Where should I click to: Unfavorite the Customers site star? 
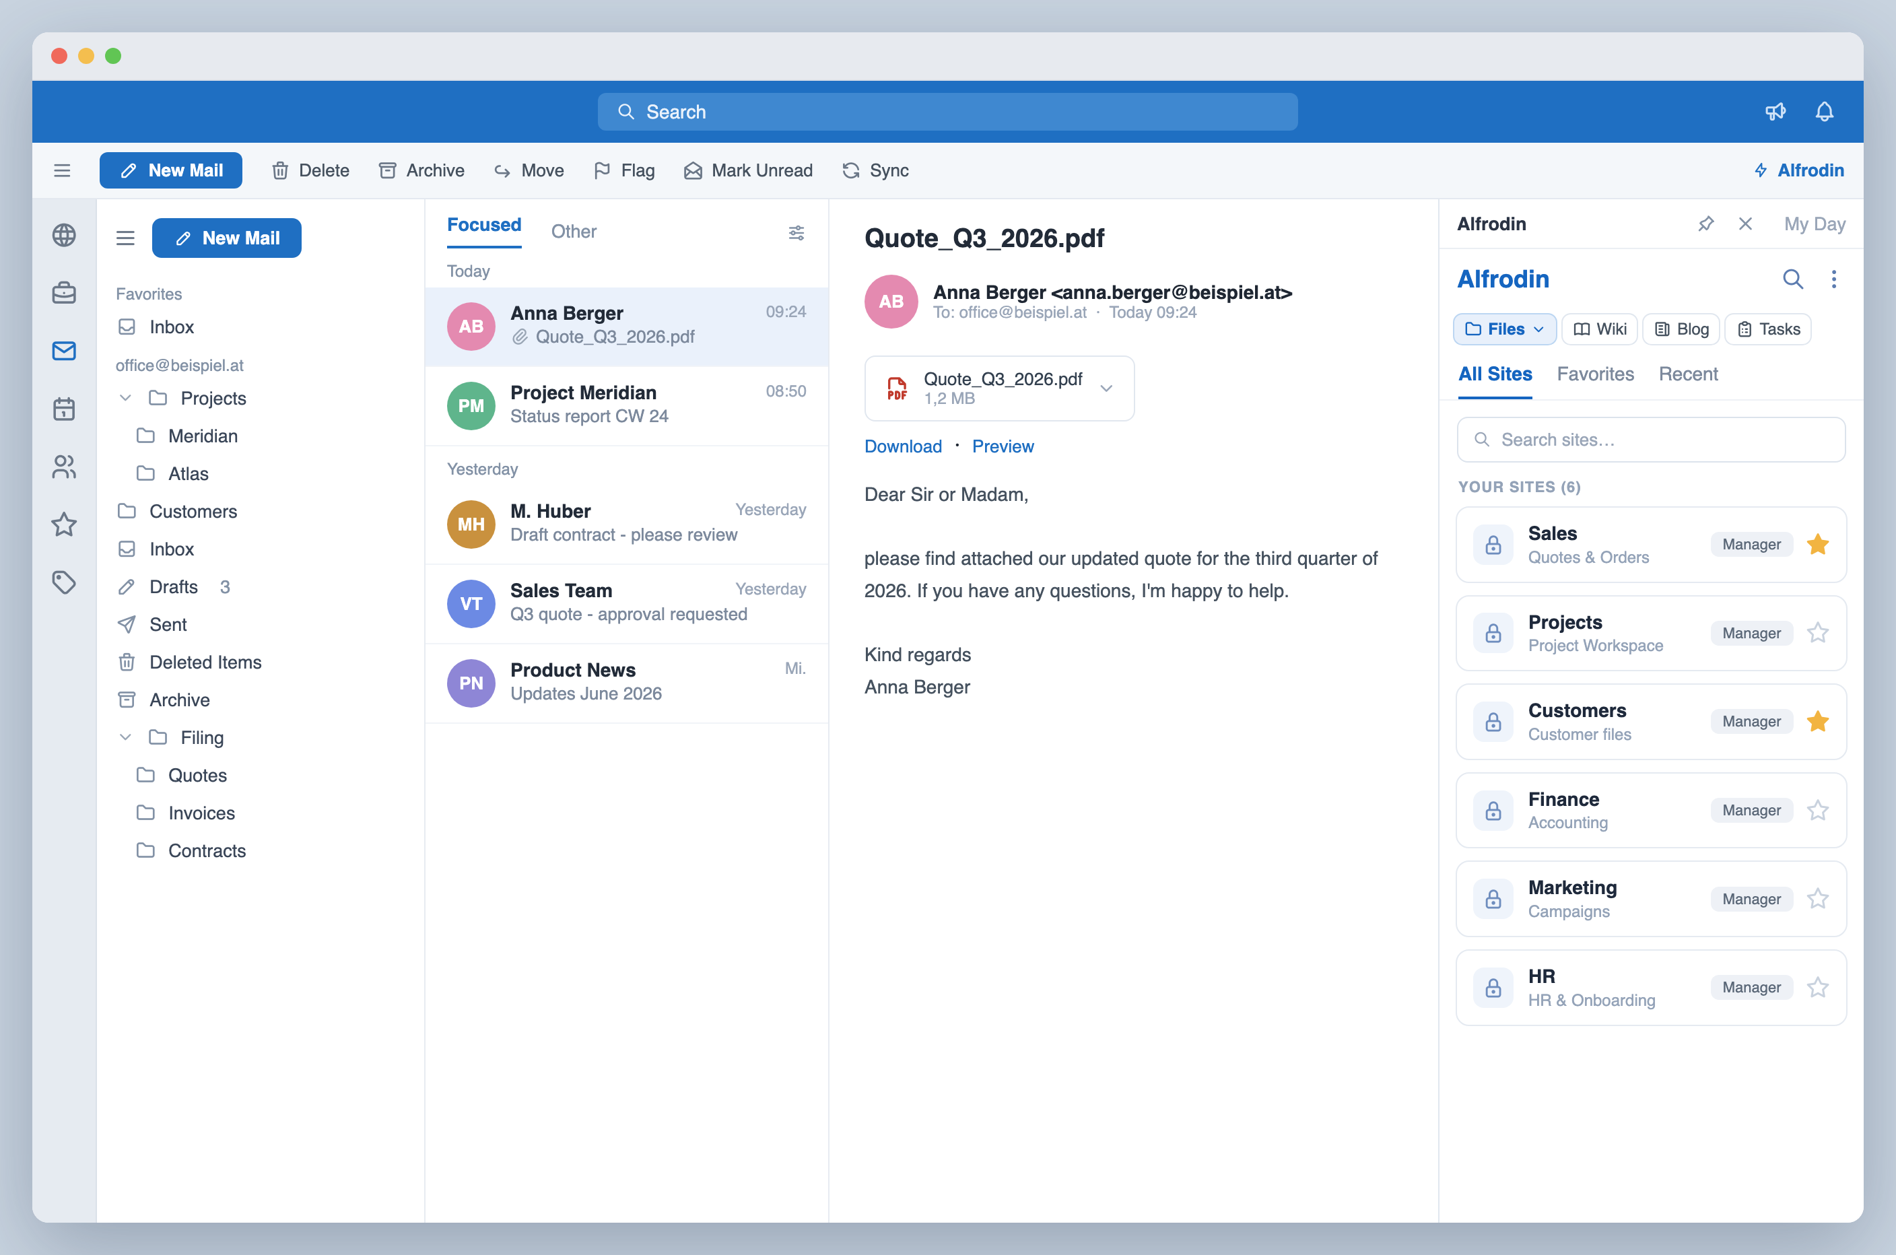pyautogui.click(x=1818, y=722)
